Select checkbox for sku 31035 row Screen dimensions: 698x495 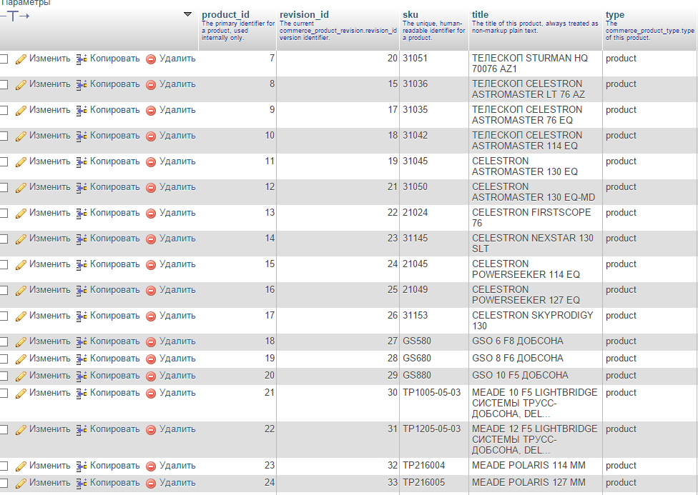[x=4, y=110]
